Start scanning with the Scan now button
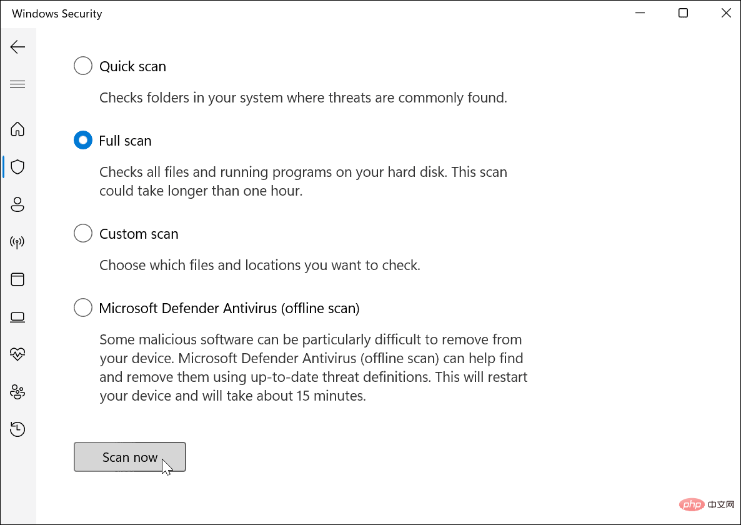Image resolution: width=741 pixels, height=525 pixels. (129, 457)
